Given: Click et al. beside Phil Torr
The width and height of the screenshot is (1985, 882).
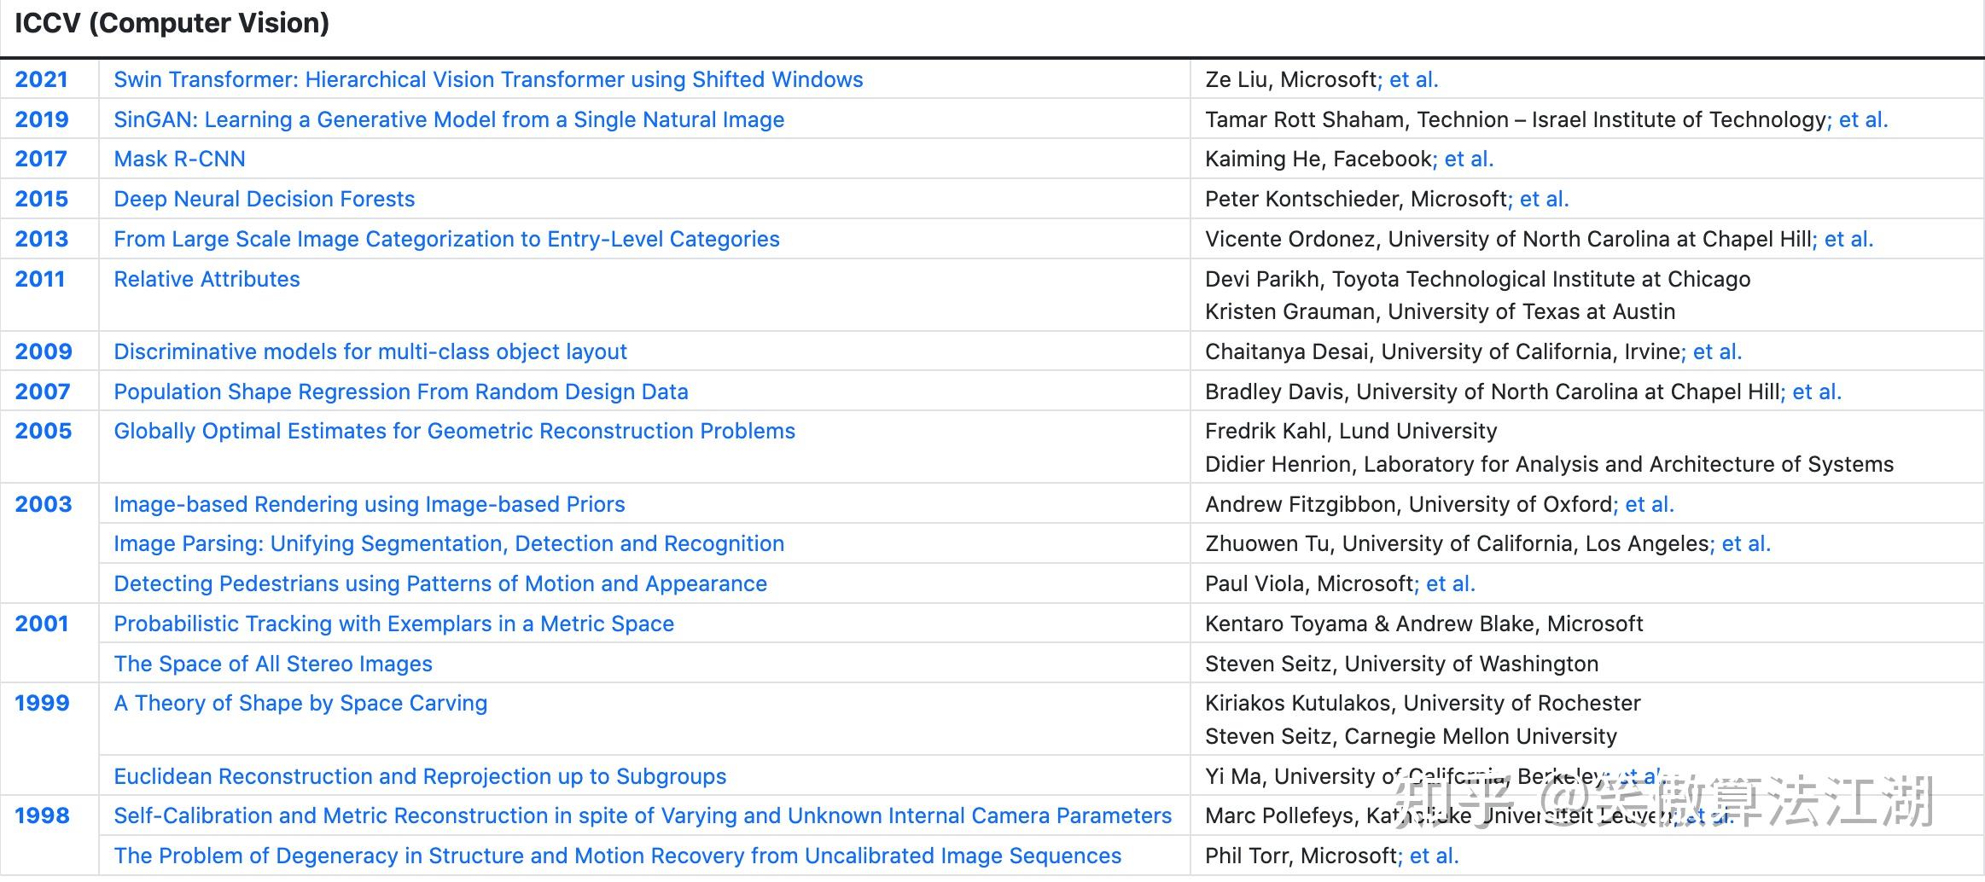Looking at the screenshot, I should pos(1434,856).
